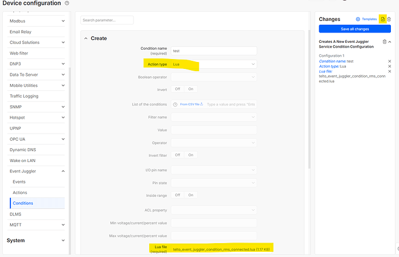This screenshot has height=257, width=399.
Task: Click the trash icon in the Changes header
Action: 389,19
